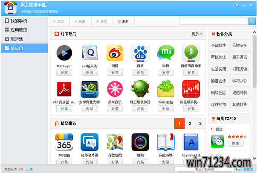257x173 pixels.
Task: Open 书籍阅读 category
Action: pos(240,69)
